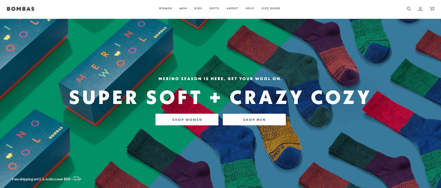Click the Shop Women button

187,120
